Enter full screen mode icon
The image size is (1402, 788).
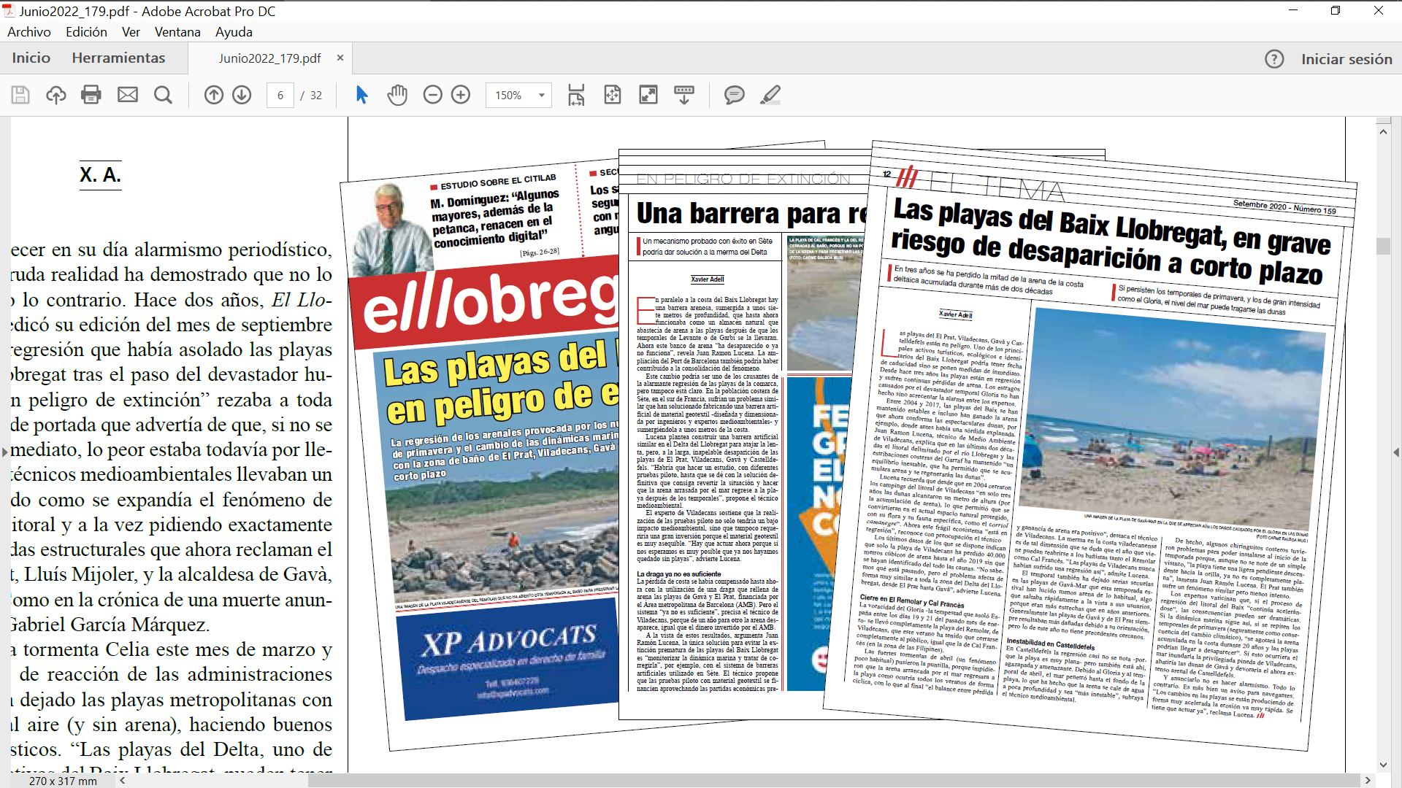(x=648, y=95)
